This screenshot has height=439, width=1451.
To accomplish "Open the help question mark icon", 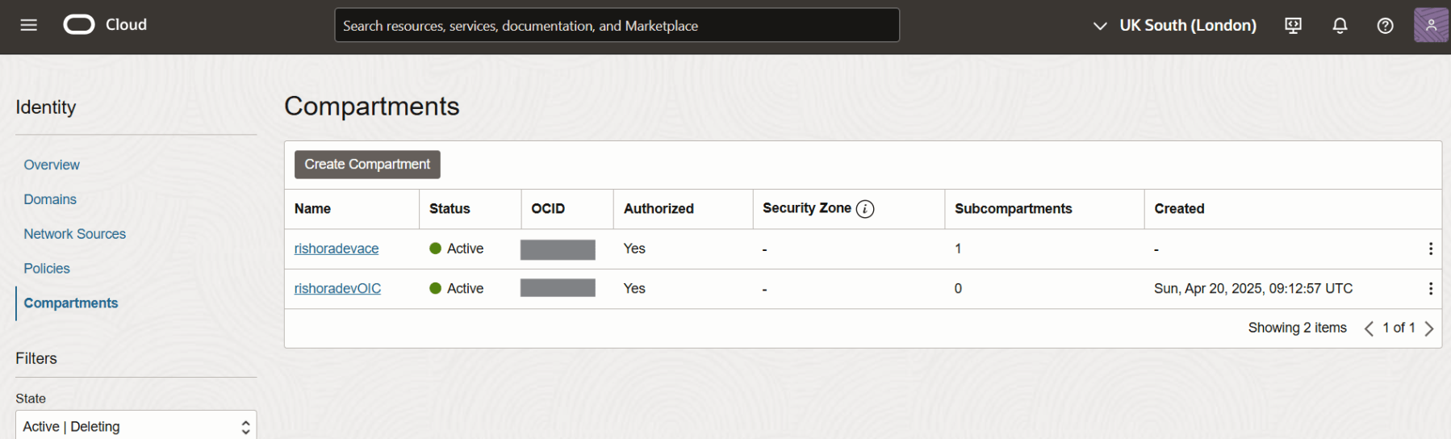I will click(x=1385, y=26).
